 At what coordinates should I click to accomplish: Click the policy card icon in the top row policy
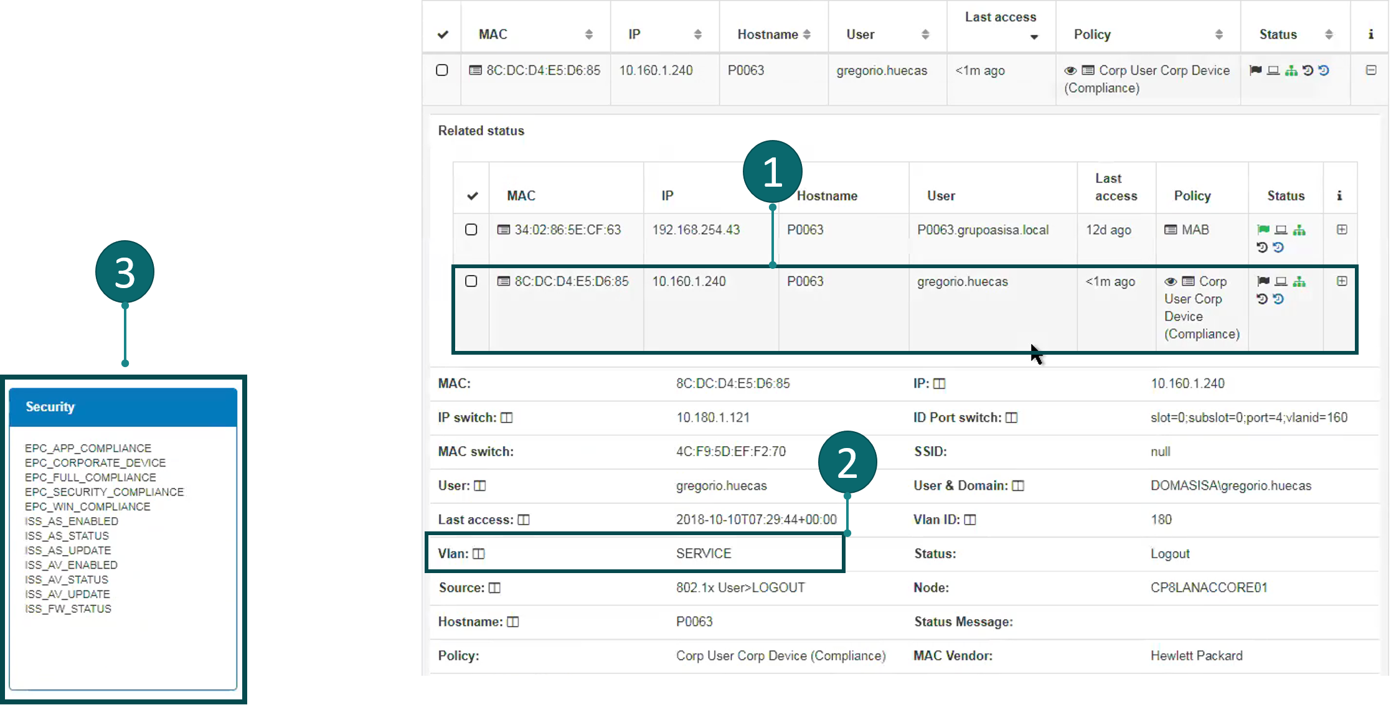click(x=1088, y=70)
